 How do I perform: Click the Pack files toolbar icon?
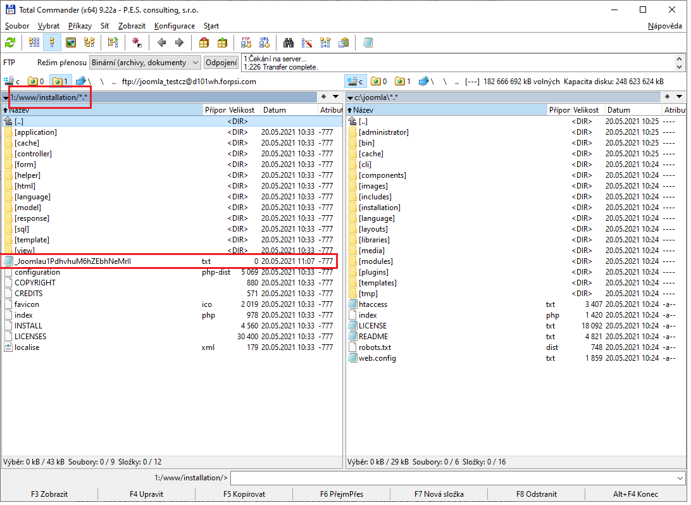[204, 43]
